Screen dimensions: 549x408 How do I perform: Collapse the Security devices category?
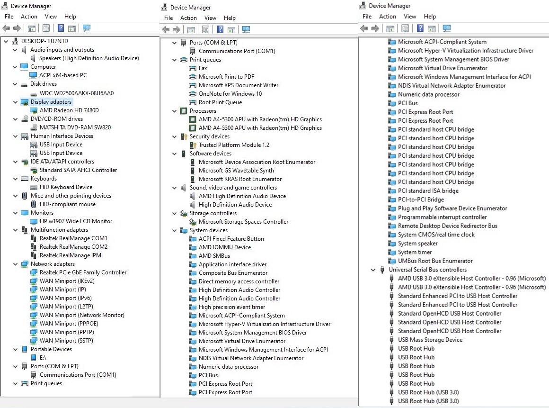[174, 136]
